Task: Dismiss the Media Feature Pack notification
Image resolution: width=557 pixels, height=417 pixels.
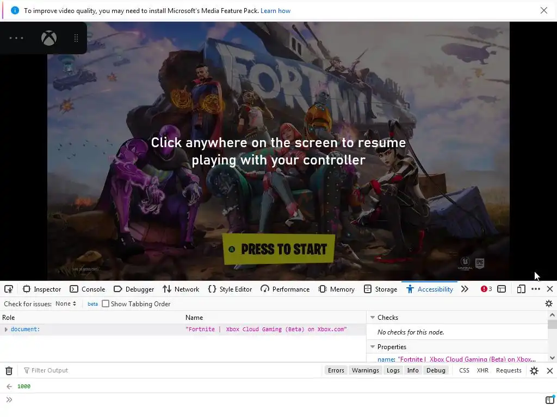Action: coord(543,10)
